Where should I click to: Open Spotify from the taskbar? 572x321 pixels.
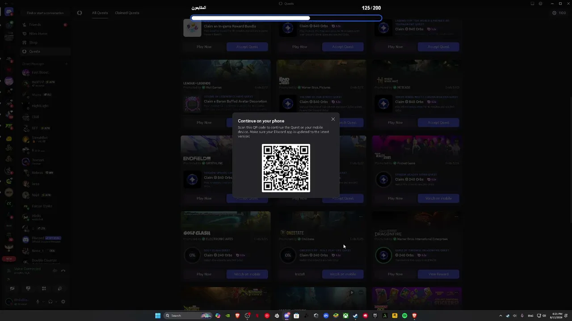(x=404, y=316)
